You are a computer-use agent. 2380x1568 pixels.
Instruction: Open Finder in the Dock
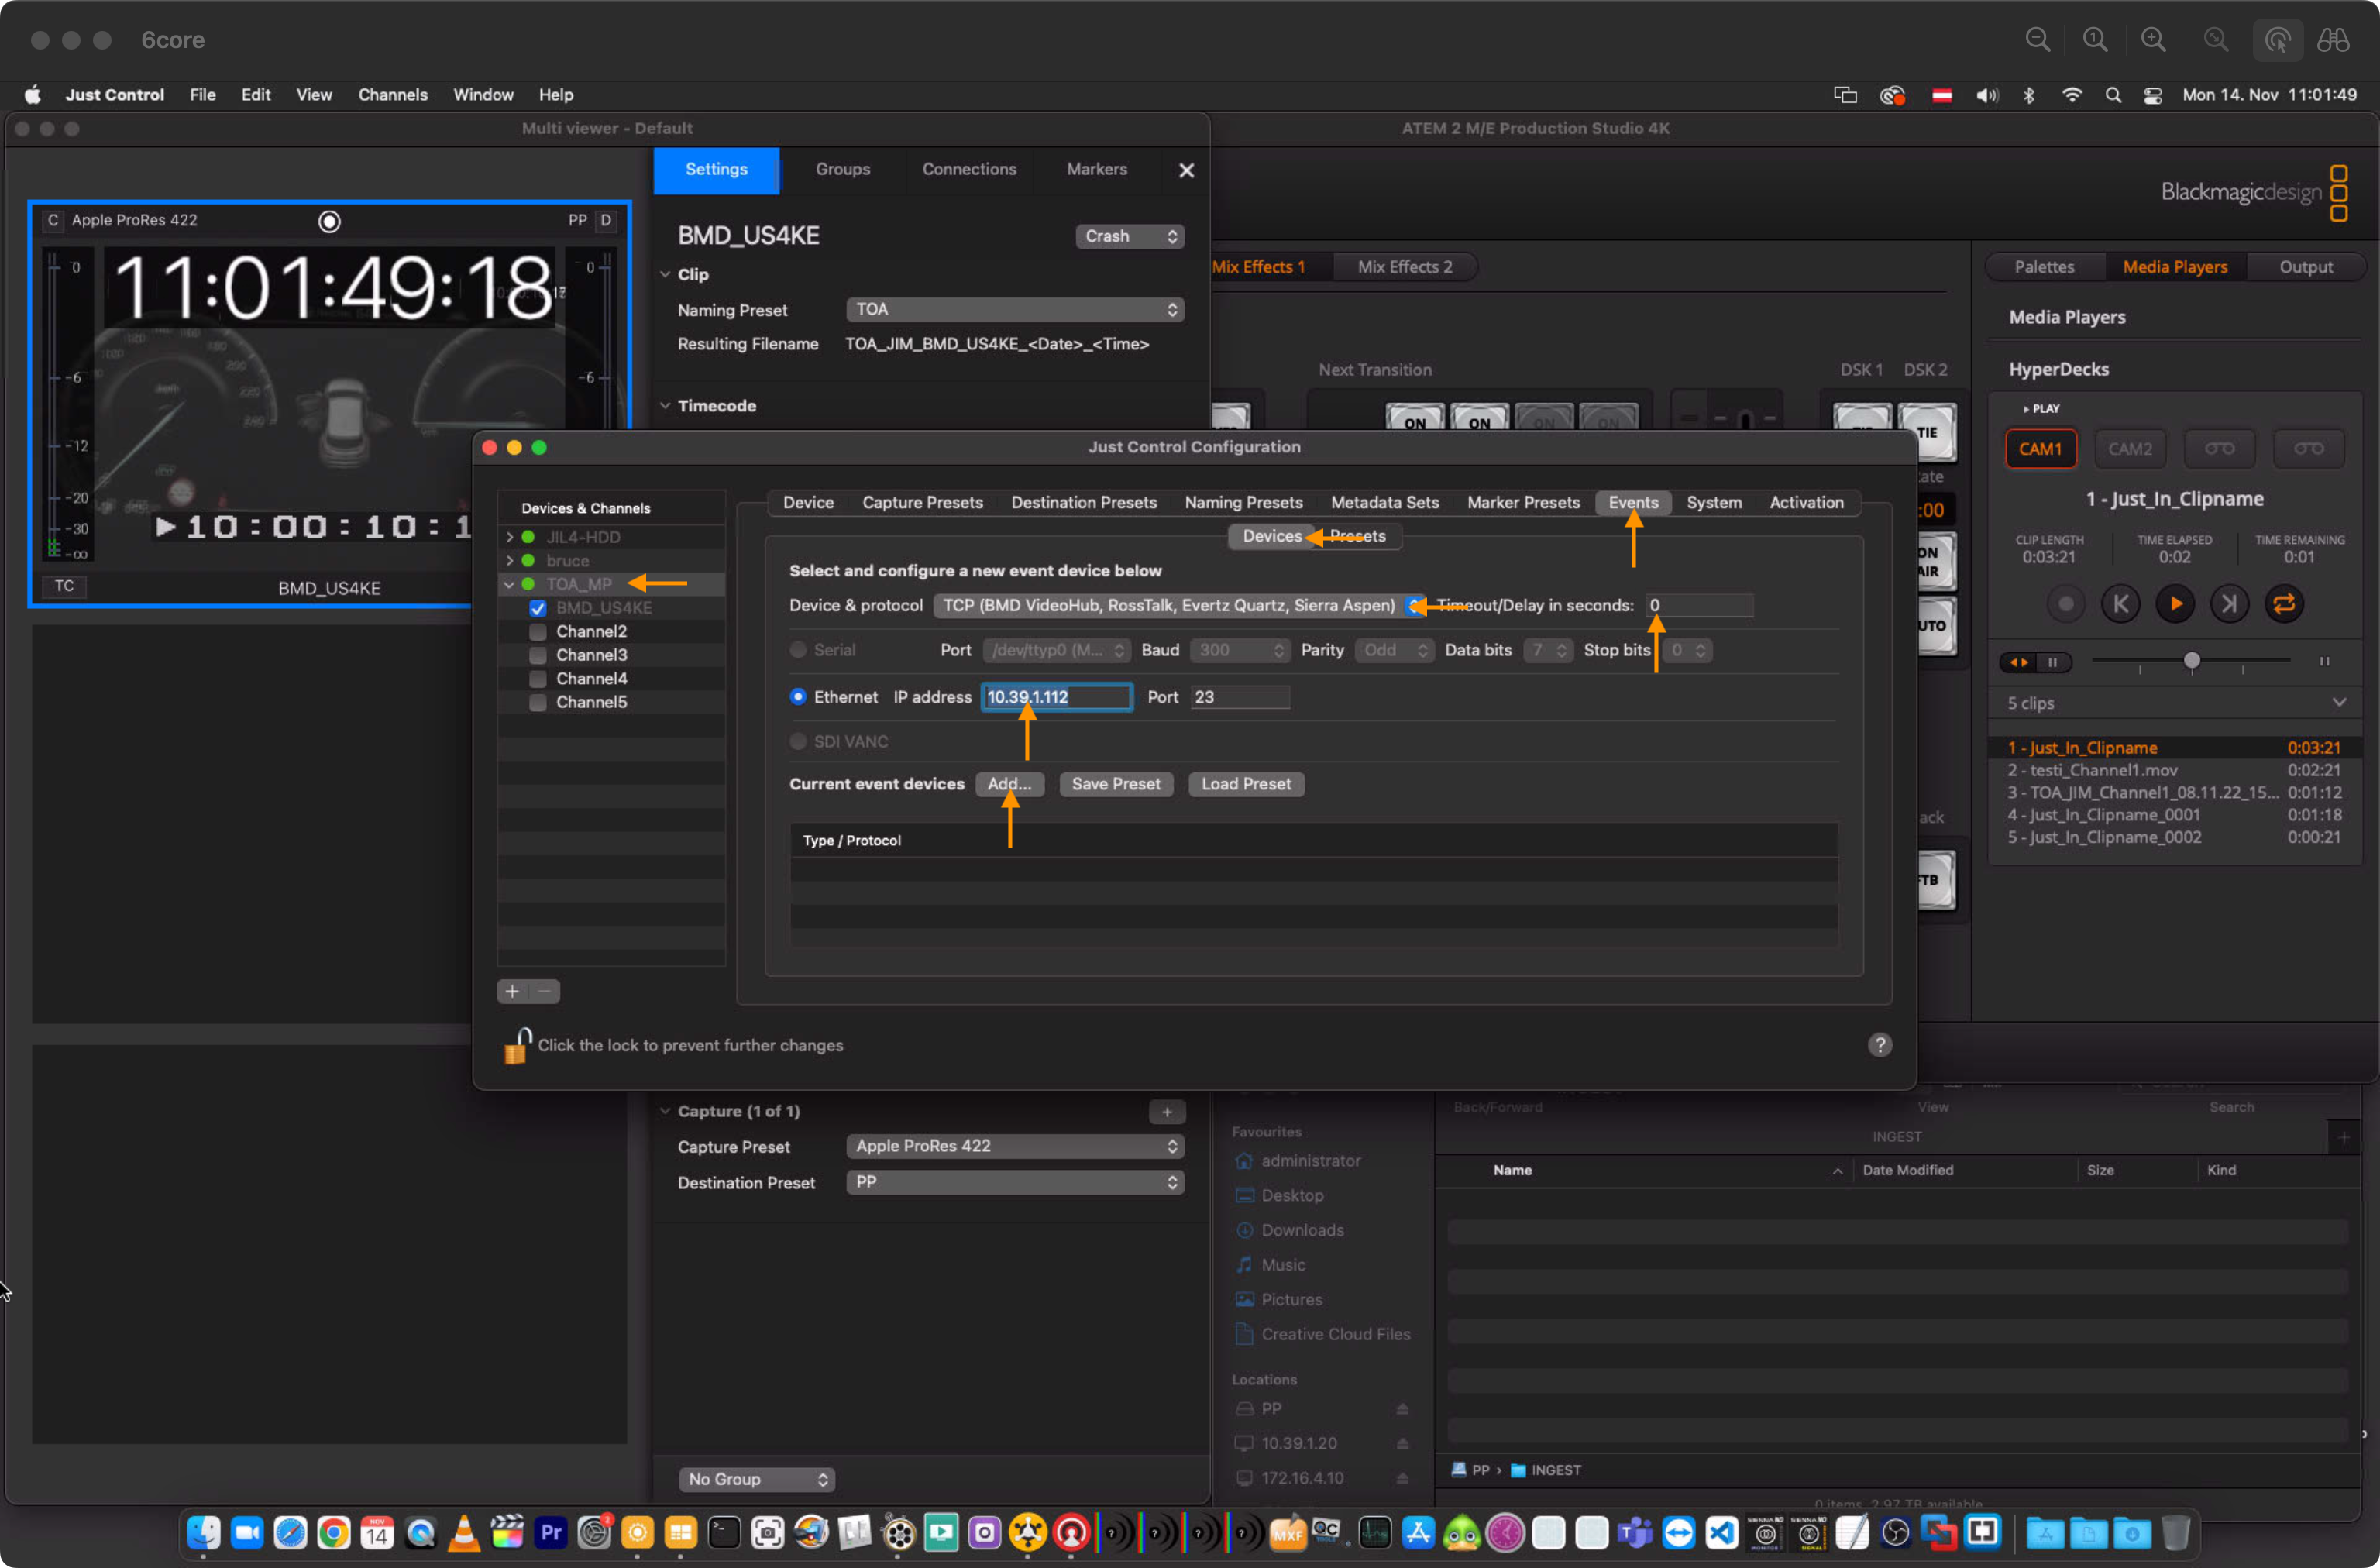point(204,1532)
